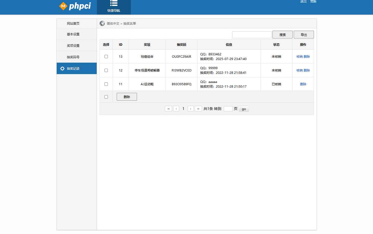373x234 pixels.
Task: Check the checkbox for record ID 12
Action: 106,70
